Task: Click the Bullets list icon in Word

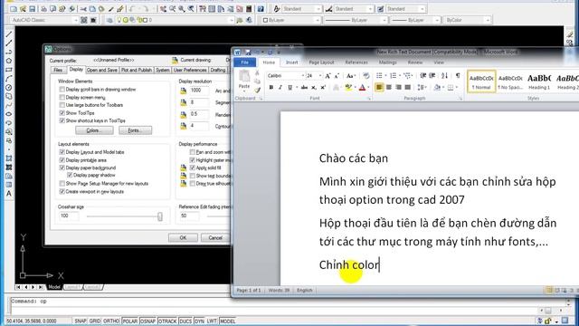Action: (379, 76)
